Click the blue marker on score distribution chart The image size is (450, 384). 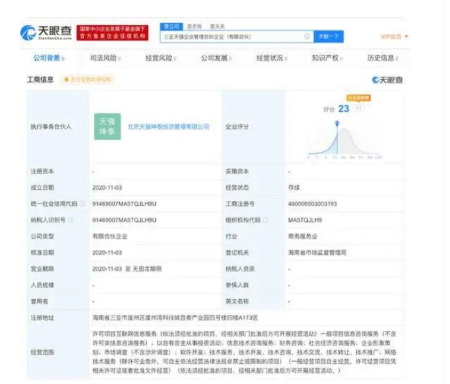[x=337, y=123]
